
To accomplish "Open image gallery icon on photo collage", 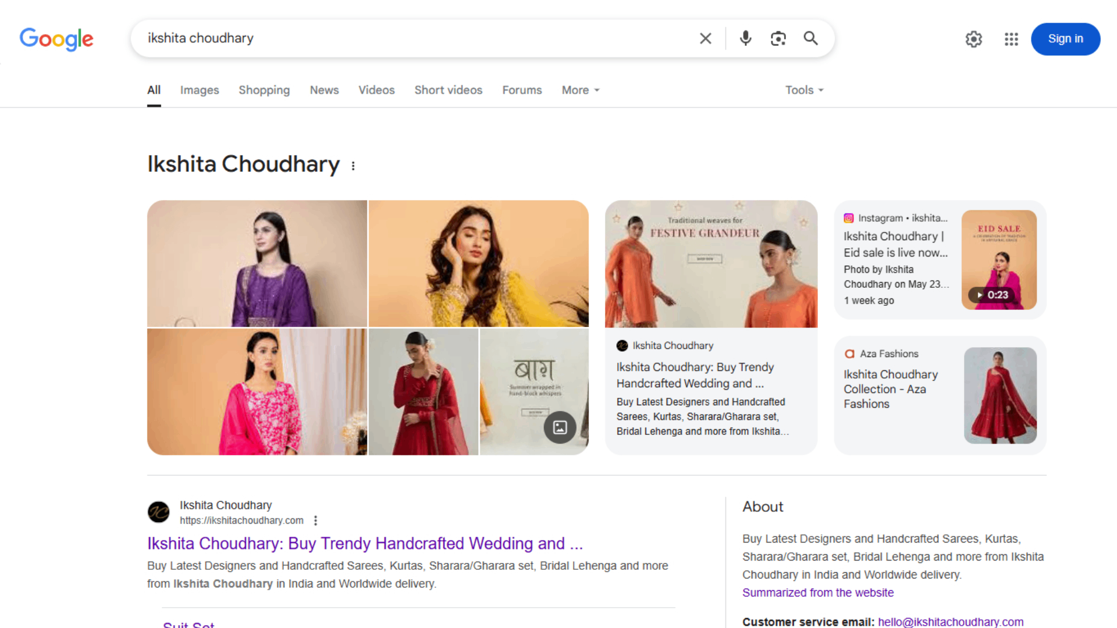I will (560, 427).
